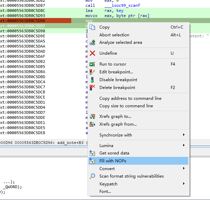
Task: Click the call mnemonic at address 5D87
Action: [90, 5]
